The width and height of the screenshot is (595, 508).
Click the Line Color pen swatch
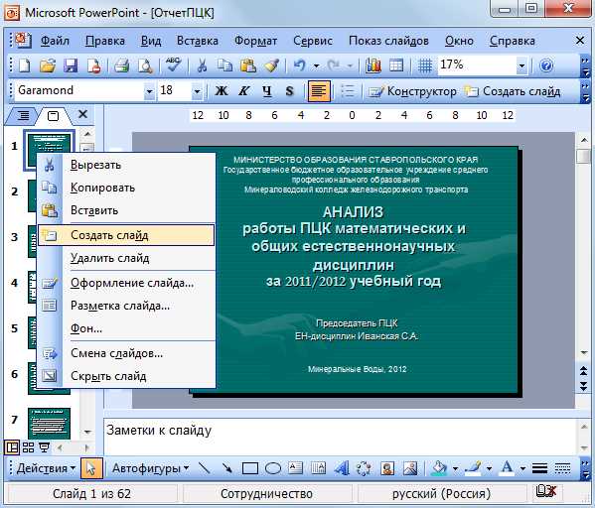pos(473,468)
